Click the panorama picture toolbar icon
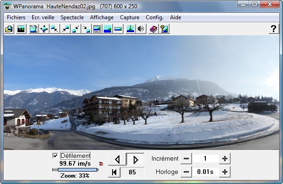The width and height of the screenshot is (283, 184). coord(21,29)
